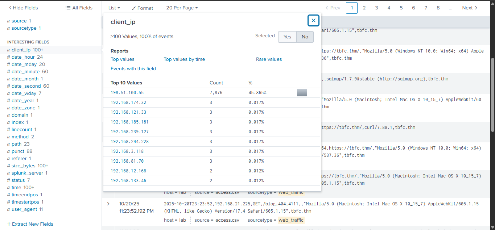Open the List view dropdown
This screenshot has width=495, height=230.
[x=114, y=8]
